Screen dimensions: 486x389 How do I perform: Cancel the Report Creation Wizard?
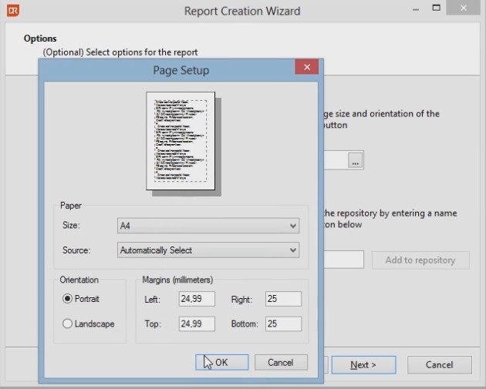439,365
